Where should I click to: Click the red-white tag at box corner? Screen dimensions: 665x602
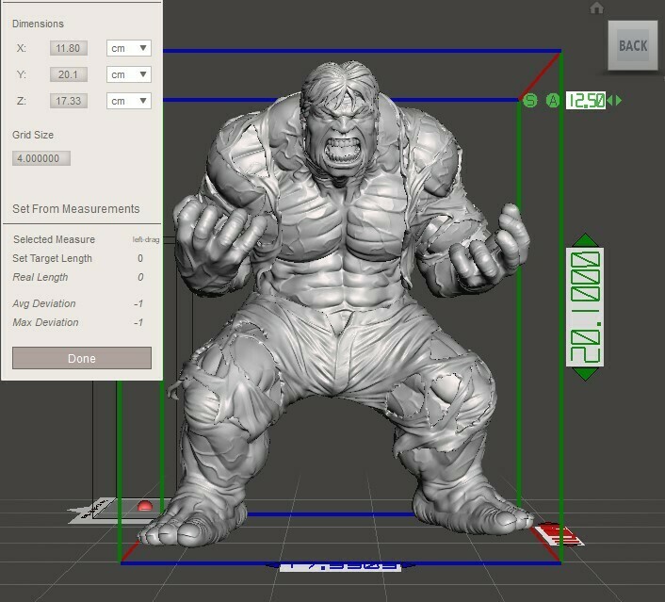click(559, 535)
